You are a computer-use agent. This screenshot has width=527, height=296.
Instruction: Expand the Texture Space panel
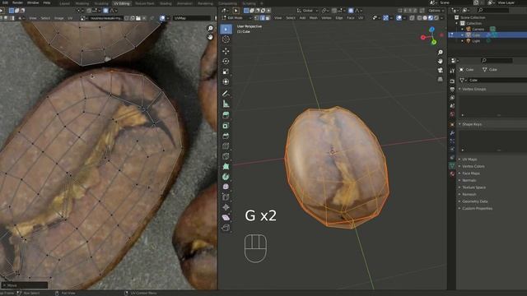pos(473,187)
